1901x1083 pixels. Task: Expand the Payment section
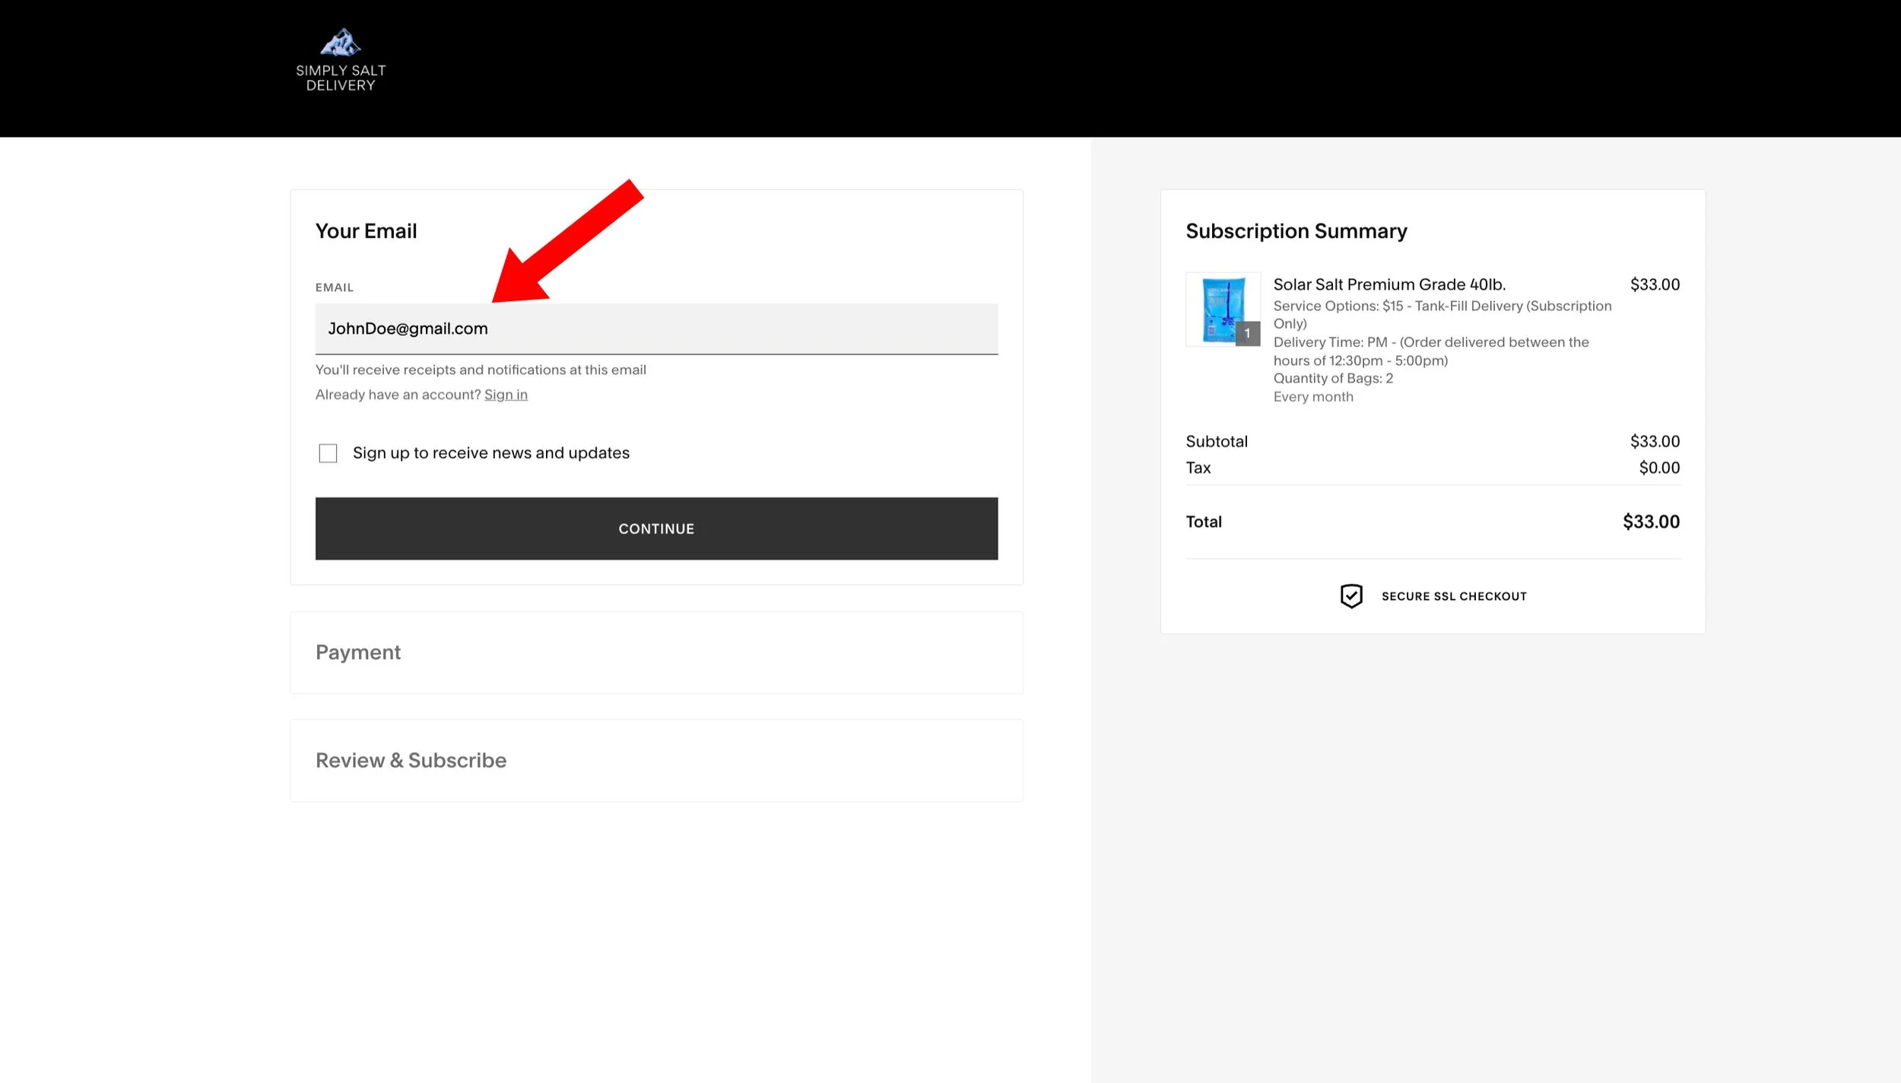tap(358, 652)
